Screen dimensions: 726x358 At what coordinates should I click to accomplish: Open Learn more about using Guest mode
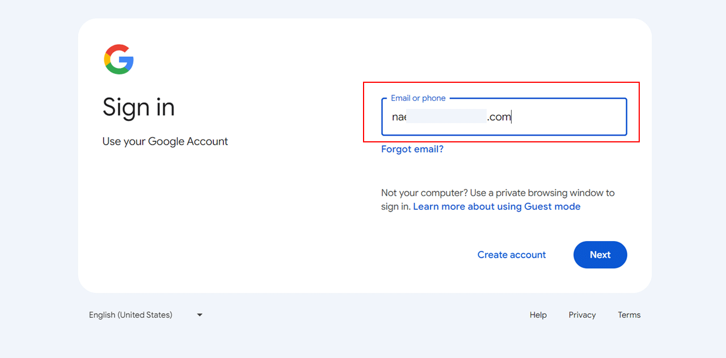(x=497, y=207)
